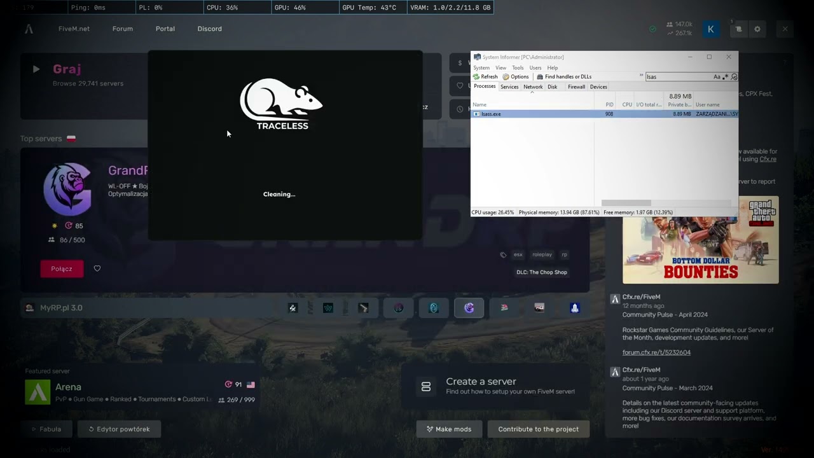Click the Free memory status entry
Image resolution: width=814 pixels, height=458 pixels.
tap(638, 212)
